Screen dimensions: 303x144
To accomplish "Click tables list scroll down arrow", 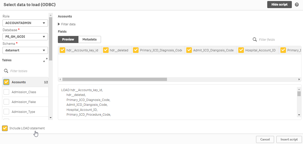I will 50,117.
